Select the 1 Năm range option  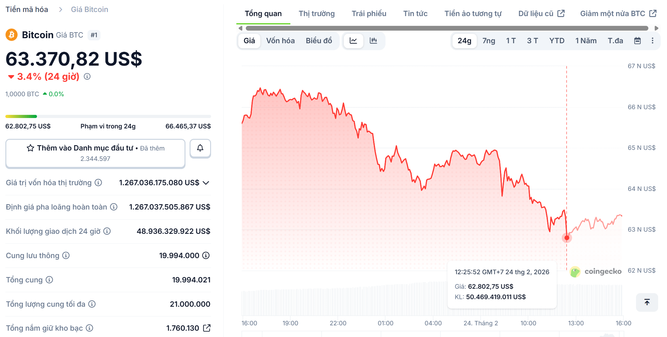[x=585, y=41]
